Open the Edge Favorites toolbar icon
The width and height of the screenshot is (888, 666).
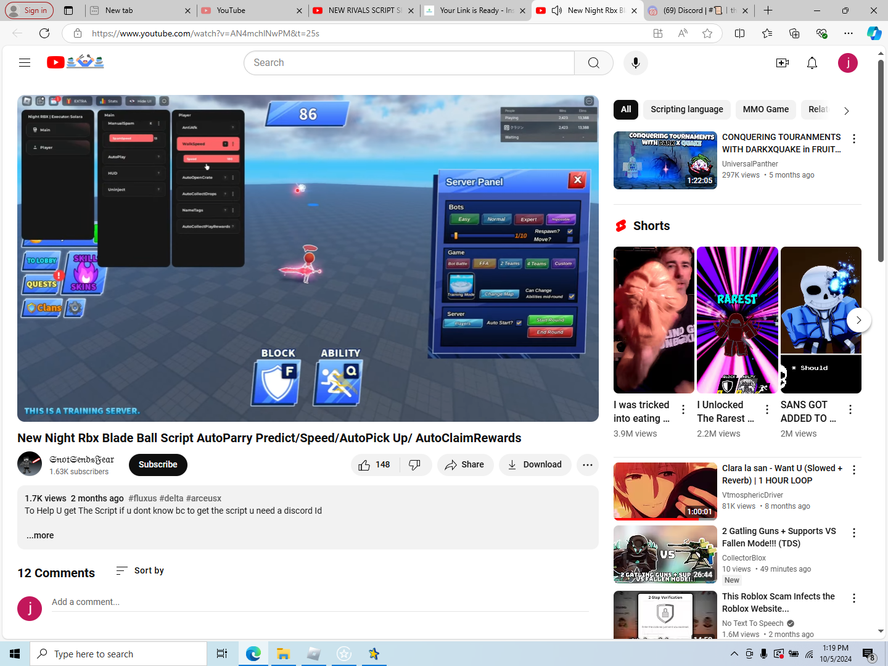coord(767,33)
